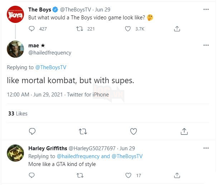The width and height of the screenshot is (217, 185).
Task: Like The Boys tweet with 3.7K likes
Action: (x=128, y=29)
